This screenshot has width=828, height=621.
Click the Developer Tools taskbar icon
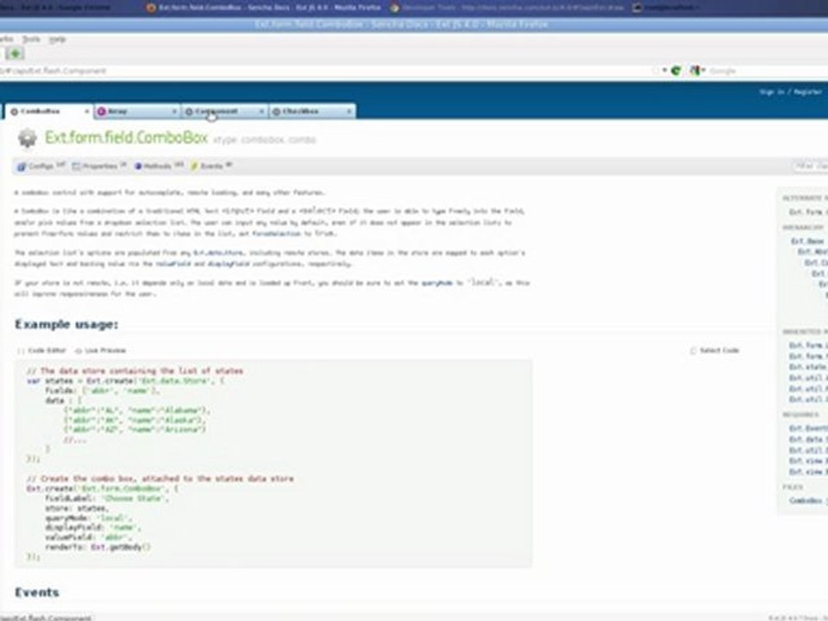[394, 8]
